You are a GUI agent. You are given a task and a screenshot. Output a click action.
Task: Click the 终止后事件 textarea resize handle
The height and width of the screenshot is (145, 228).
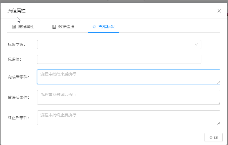click(x=219, y=123)
